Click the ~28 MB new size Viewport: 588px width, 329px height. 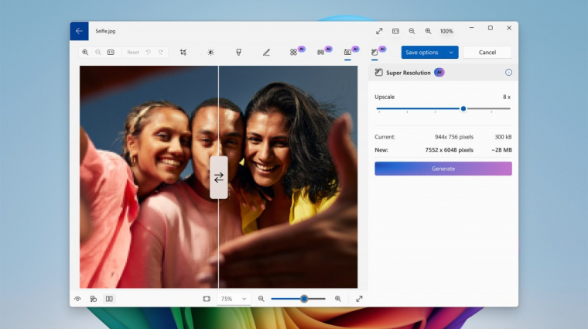click(x=502, y=149)
